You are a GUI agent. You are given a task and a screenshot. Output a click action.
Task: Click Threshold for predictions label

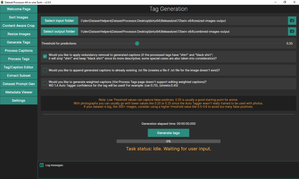(59, 43)
